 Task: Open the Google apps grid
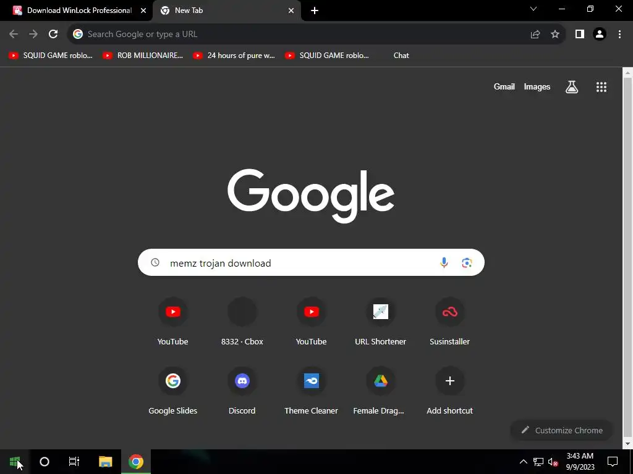601,86
